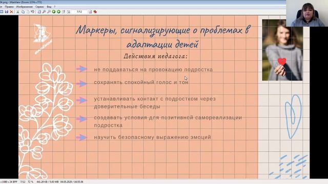This screenshot has width=328, height=184.
Task: Open IrfanView settings from the toolbar icon
Action: click(x=90, y=12)
